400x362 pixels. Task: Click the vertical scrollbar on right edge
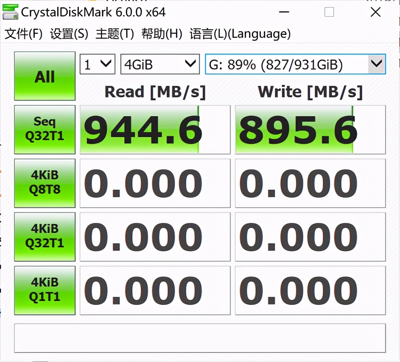click(397, 180)
